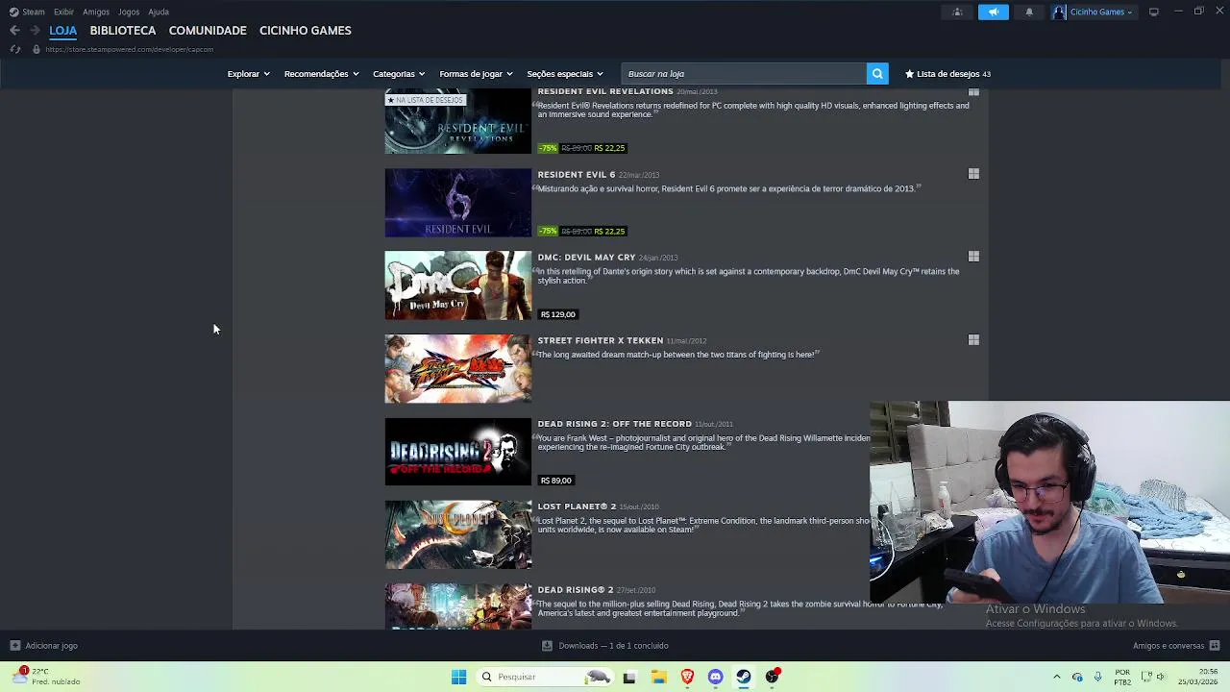This screenshot has width=1230, height=692.
Task: Expand the Categorias dropdown
Action: point(399,74)
